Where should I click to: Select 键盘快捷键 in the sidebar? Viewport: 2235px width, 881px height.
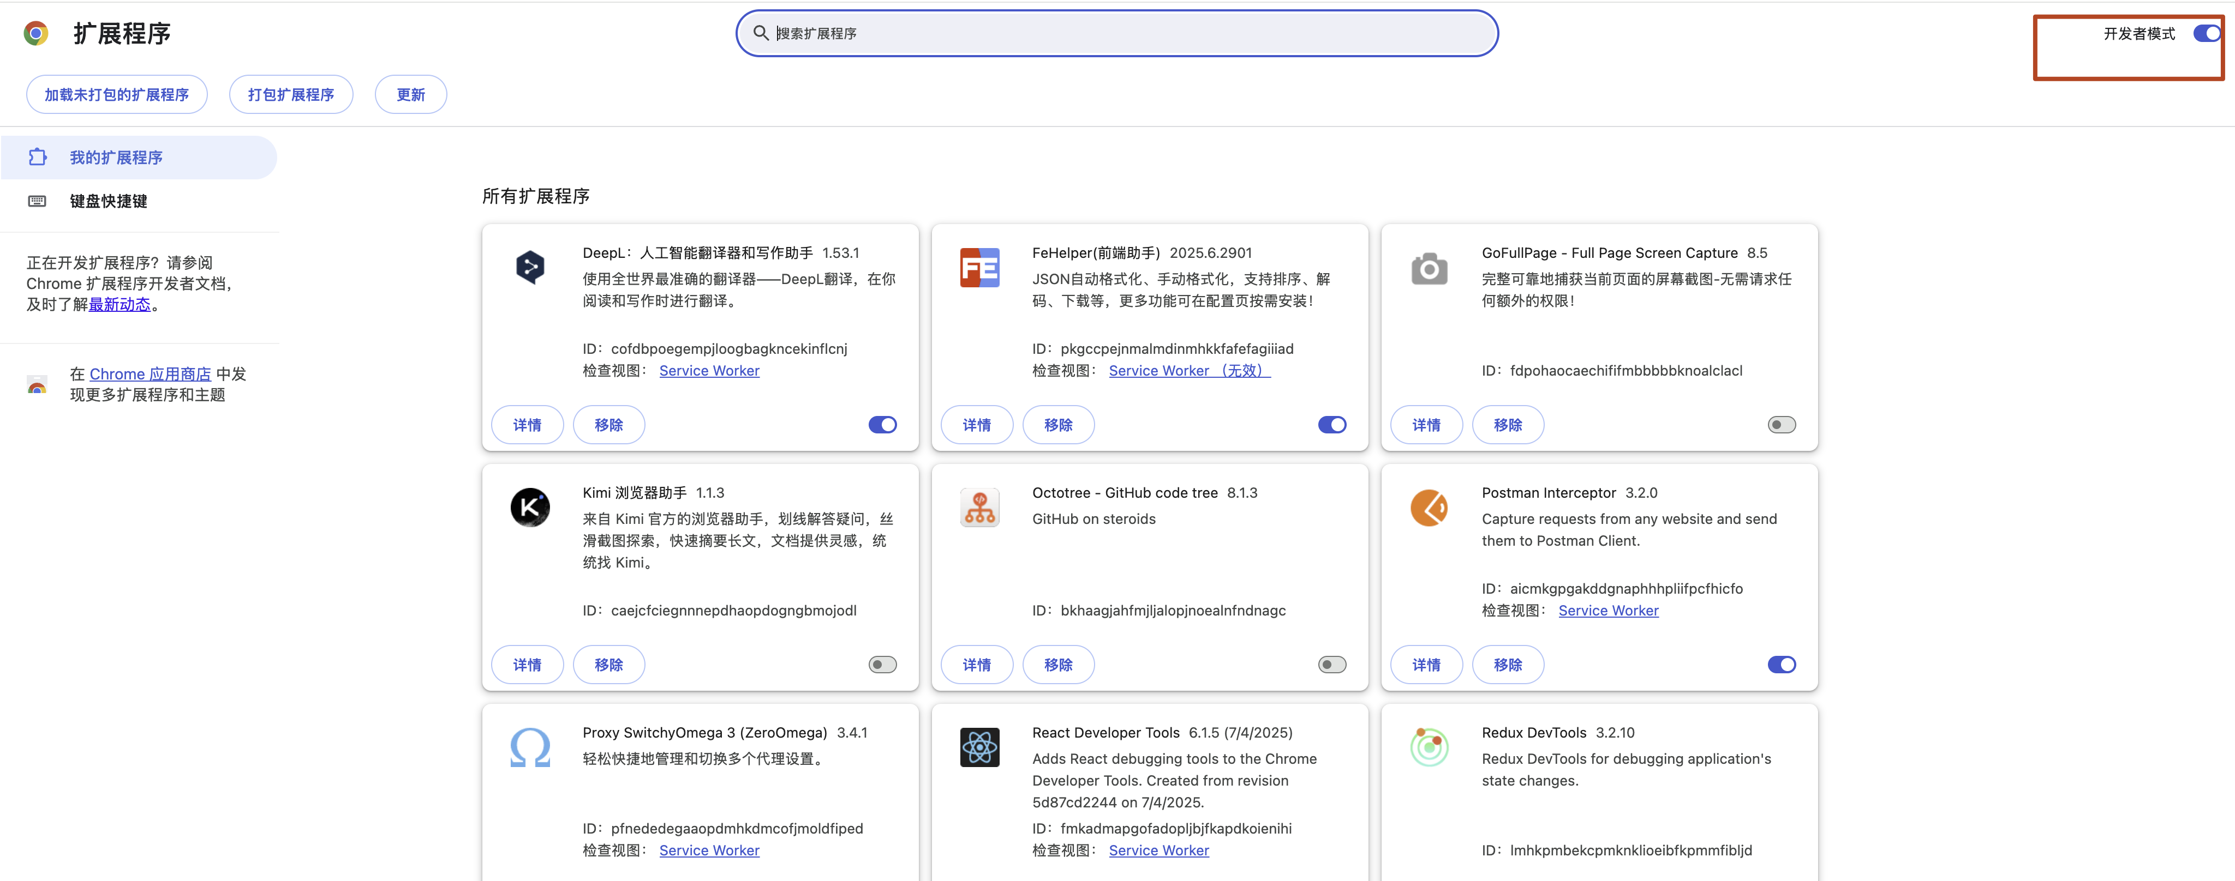(109, 201)
